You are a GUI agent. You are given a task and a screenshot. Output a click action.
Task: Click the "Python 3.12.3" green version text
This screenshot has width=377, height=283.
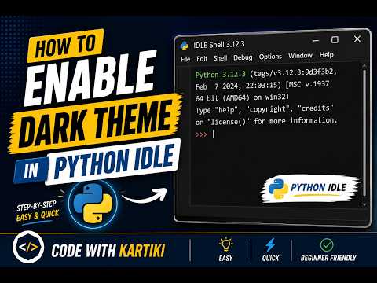pyautogui.click(x=221, y=75)
